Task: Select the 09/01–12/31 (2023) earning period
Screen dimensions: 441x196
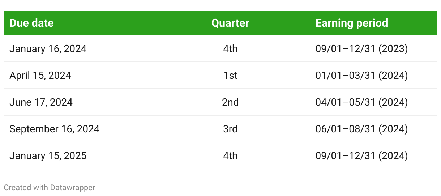Action: coord(362,48)
